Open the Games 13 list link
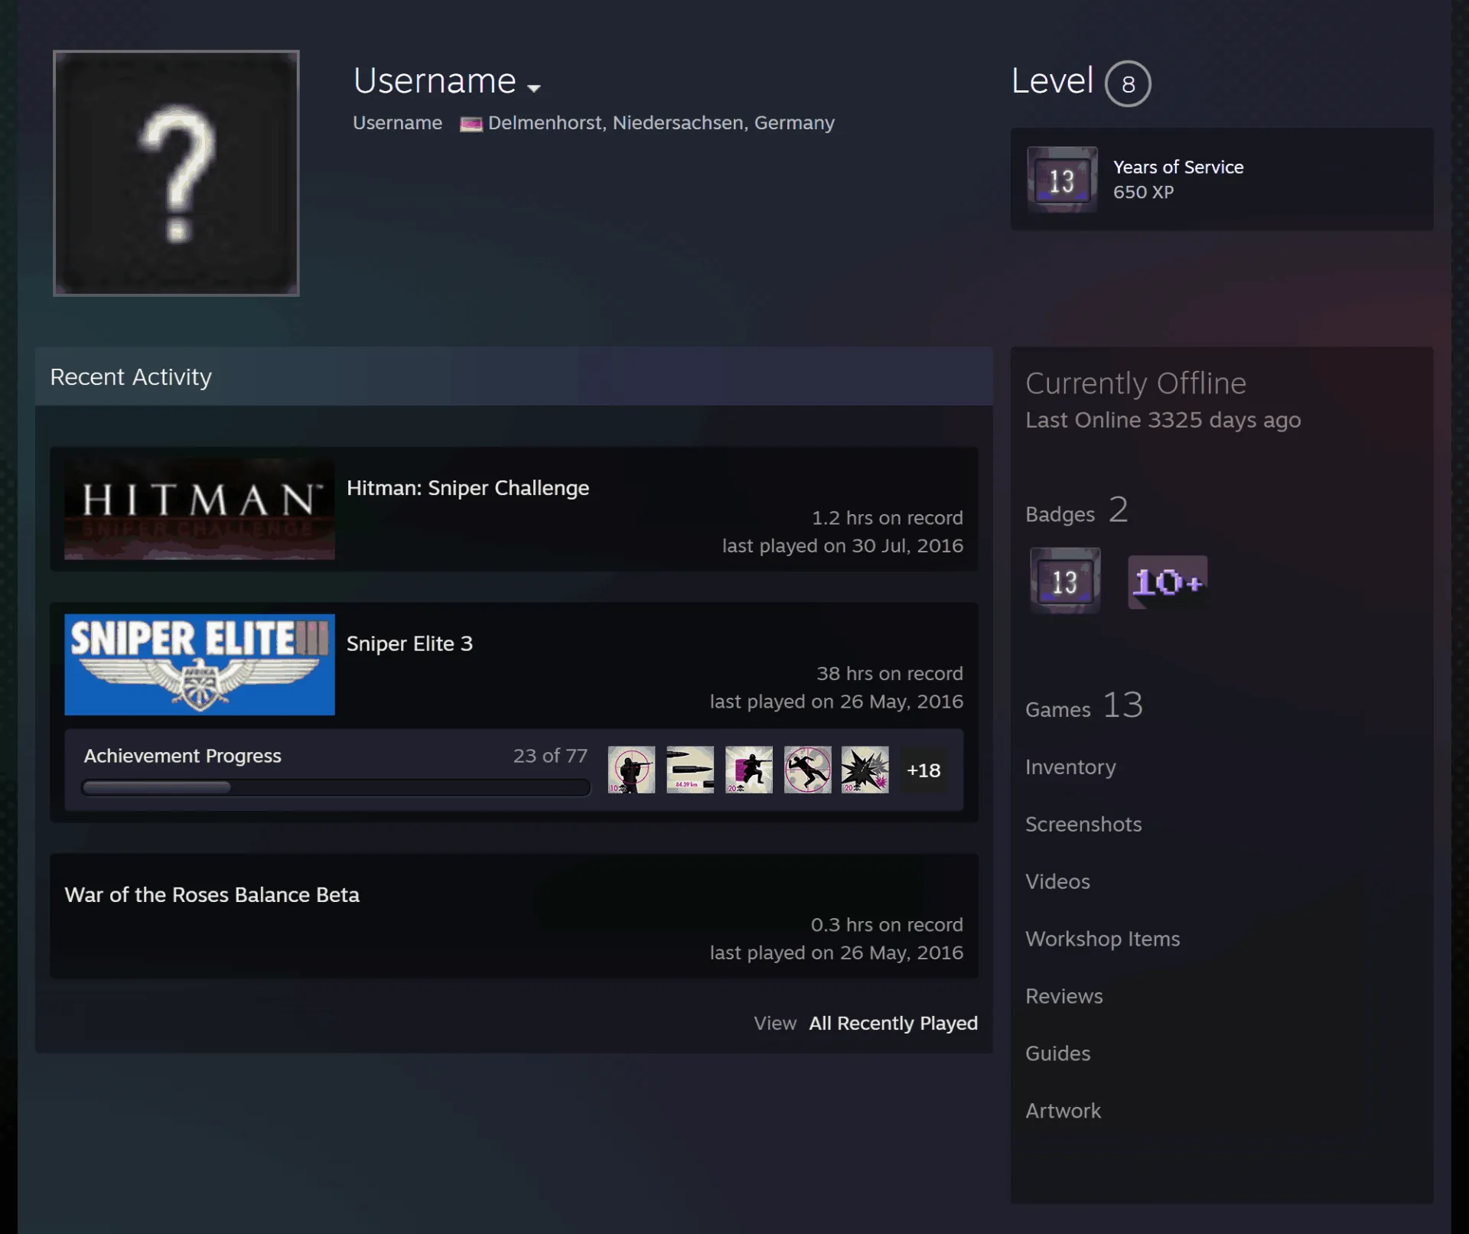The width and height of the screenshot is (1469, 1234). (1084, 706)
